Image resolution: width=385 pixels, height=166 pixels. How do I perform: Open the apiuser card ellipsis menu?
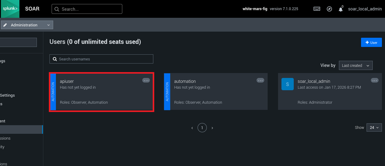click(146, 80)
